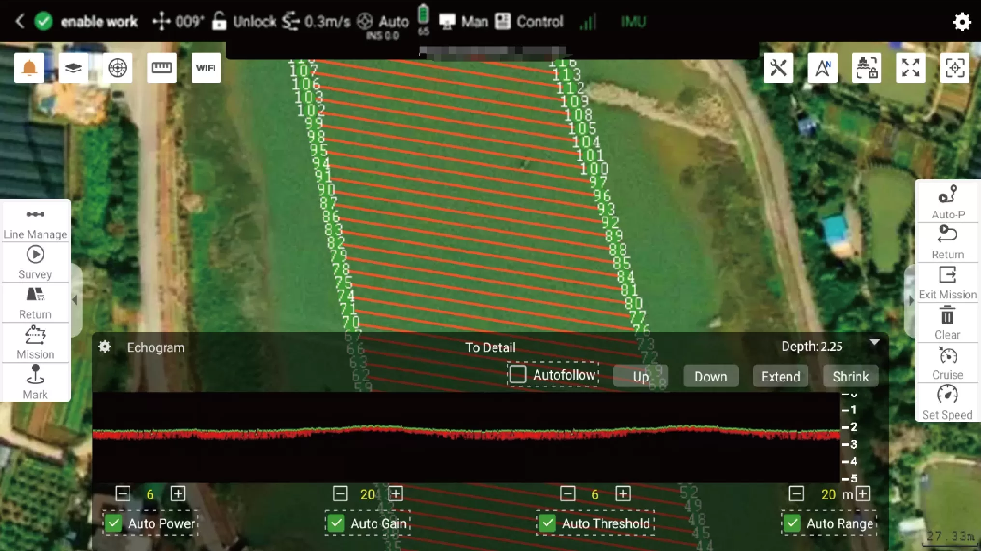Increase the power value
Image resolution: width=981 pixels, height=551 pixels.
pos(178,494)
